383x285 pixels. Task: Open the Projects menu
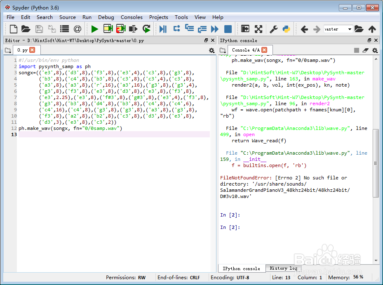[x=159, y=17]
